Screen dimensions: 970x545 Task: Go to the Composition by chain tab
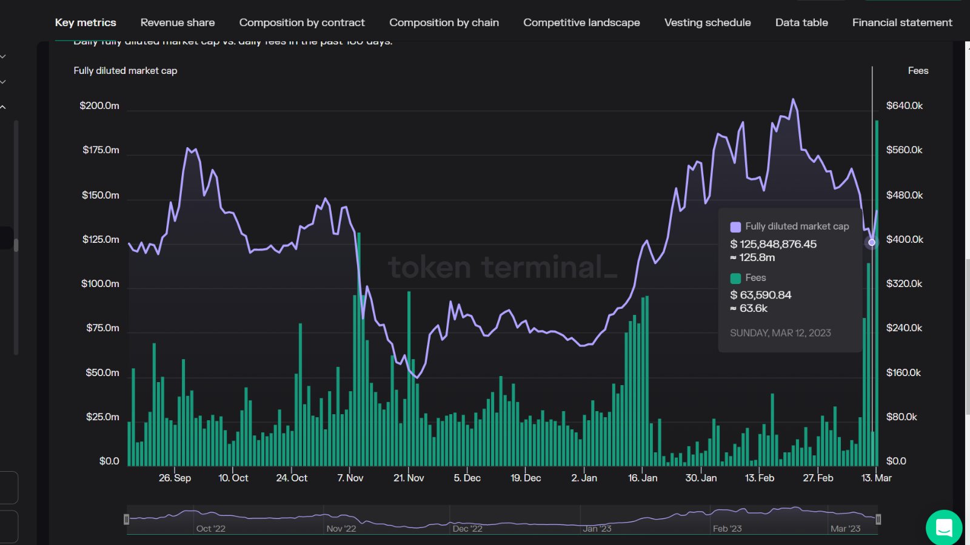point(444,22)
